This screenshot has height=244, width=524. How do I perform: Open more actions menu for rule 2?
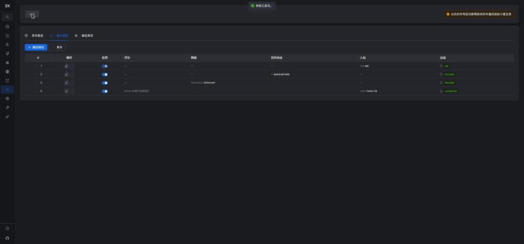[72, 75]
